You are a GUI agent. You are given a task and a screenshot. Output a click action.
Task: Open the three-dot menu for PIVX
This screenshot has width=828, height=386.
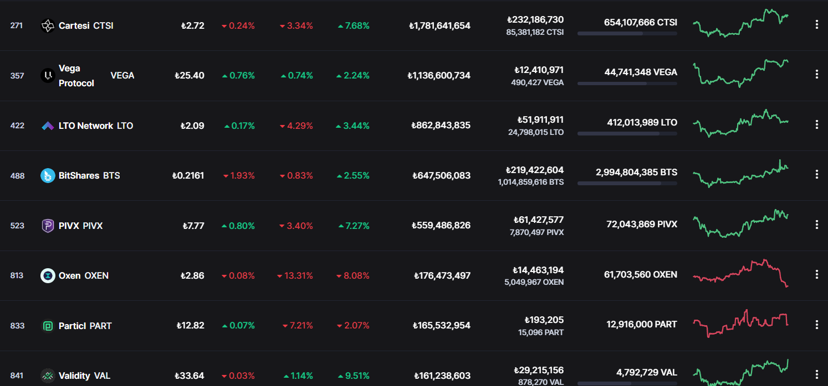point(816,225)
